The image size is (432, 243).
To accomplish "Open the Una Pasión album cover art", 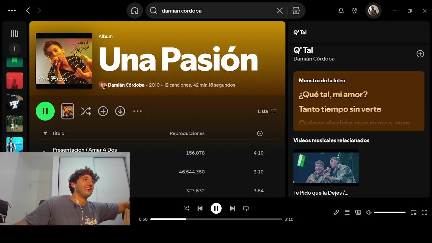I will pyautogui.click(x=64, y=61).
